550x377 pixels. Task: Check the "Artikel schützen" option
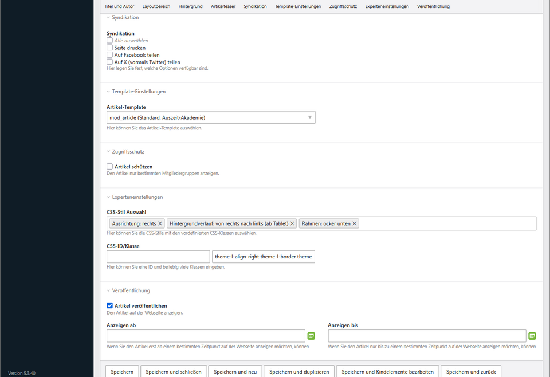point(109,166)
